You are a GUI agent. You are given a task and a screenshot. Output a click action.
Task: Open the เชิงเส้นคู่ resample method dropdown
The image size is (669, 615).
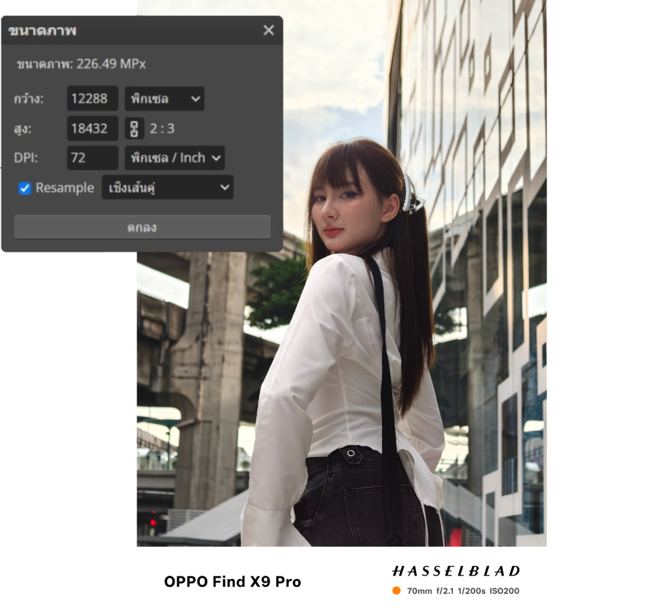(x=167, y=188)
